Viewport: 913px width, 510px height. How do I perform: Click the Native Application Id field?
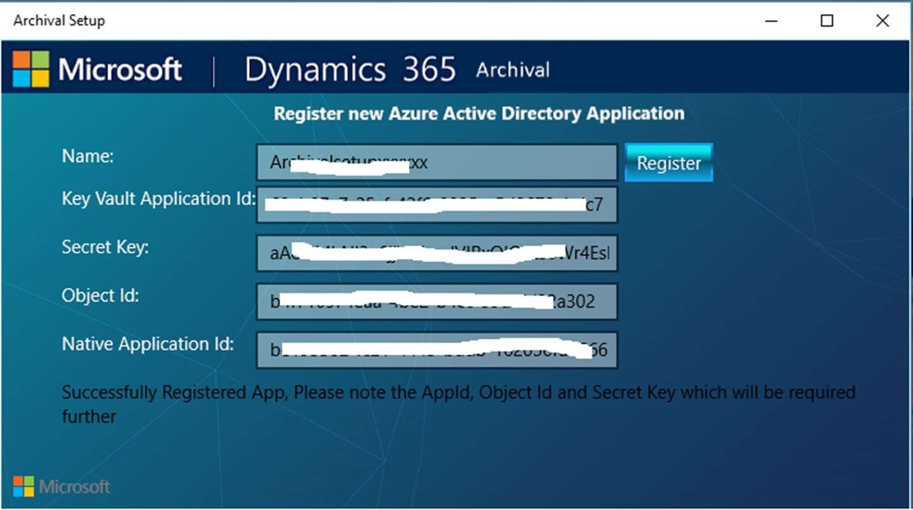[x=437, y=350]
